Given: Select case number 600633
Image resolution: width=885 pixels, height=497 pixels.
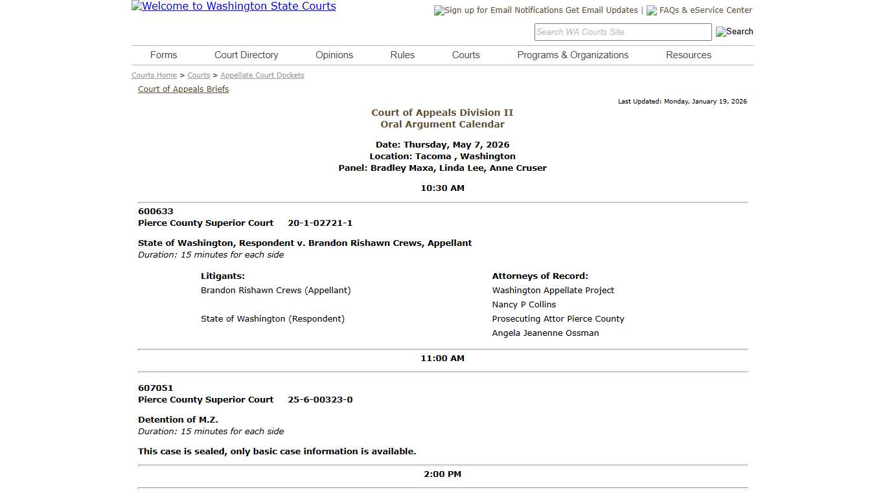Looking at the screenshot, I should [x=155, y=211].
